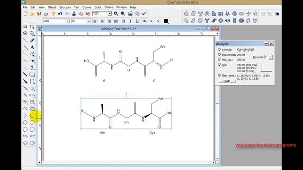The height and width of the screenshot is (170, 303).
Task: Open the Object menu
Action: 52,7
